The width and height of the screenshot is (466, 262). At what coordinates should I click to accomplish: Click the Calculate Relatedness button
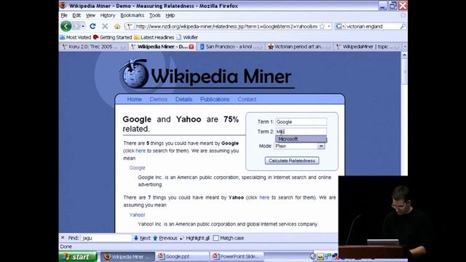pyautogui.click(x=292, y=161)
